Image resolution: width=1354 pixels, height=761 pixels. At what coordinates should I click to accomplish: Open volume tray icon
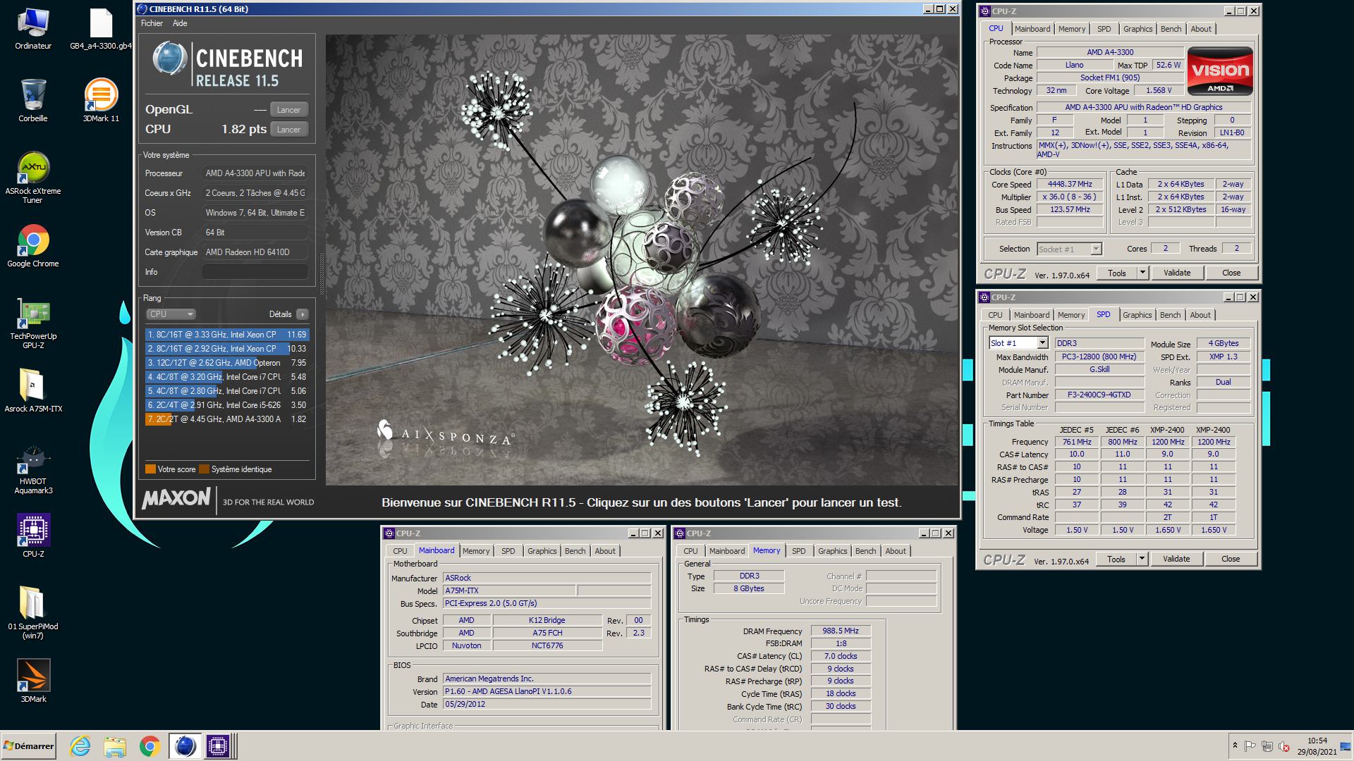[x=1285, y=746]
